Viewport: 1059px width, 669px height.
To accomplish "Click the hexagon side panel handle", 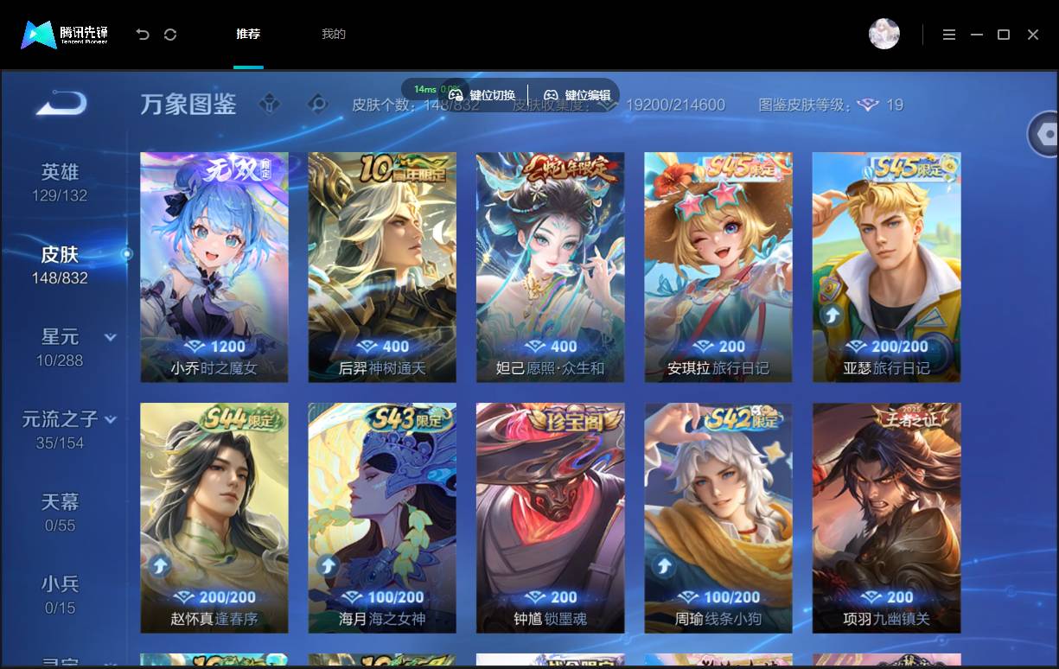I will click(x=1043, y=135).
